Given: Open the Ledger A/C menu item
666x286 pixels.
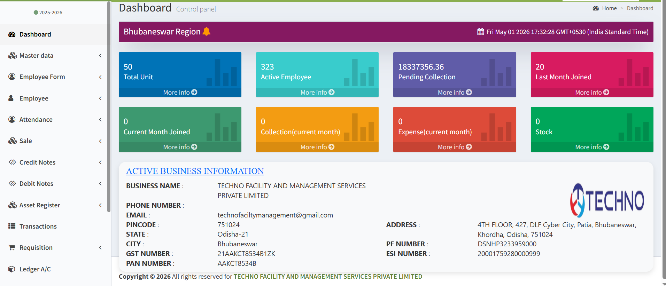Looking at the screenshot, I should (x=54, y=269).
